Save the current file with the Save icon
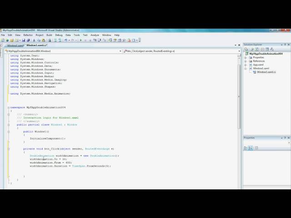291x218 pixels. 24,40
